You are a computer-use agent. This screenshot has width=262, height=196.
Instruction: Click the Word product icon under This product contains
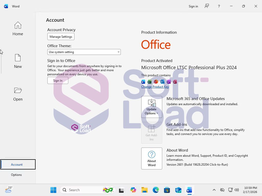coord(143,82)
